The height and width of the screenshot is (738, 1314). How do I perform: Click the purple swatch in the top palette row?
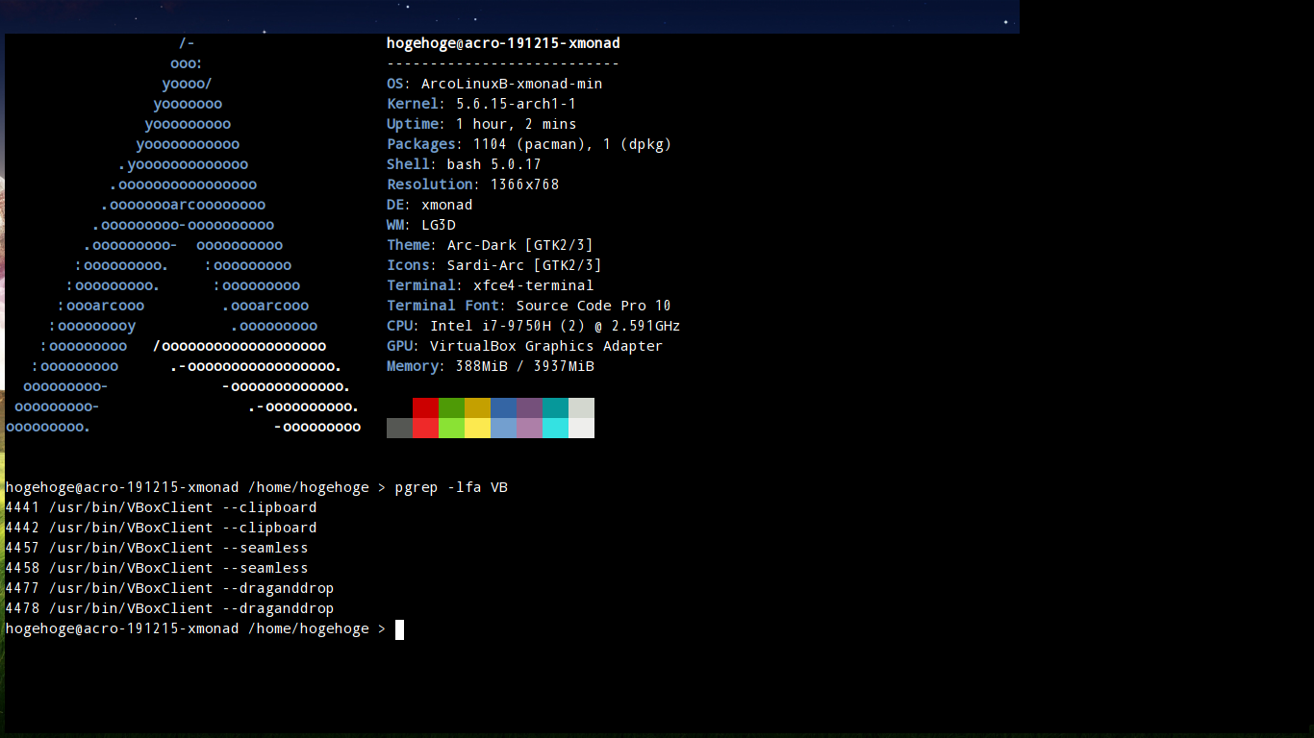(528, 406)
